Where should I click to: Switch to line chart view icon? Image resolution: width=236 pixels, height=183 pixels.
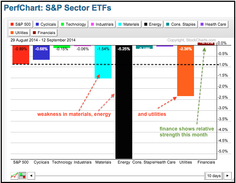point(15,175)
